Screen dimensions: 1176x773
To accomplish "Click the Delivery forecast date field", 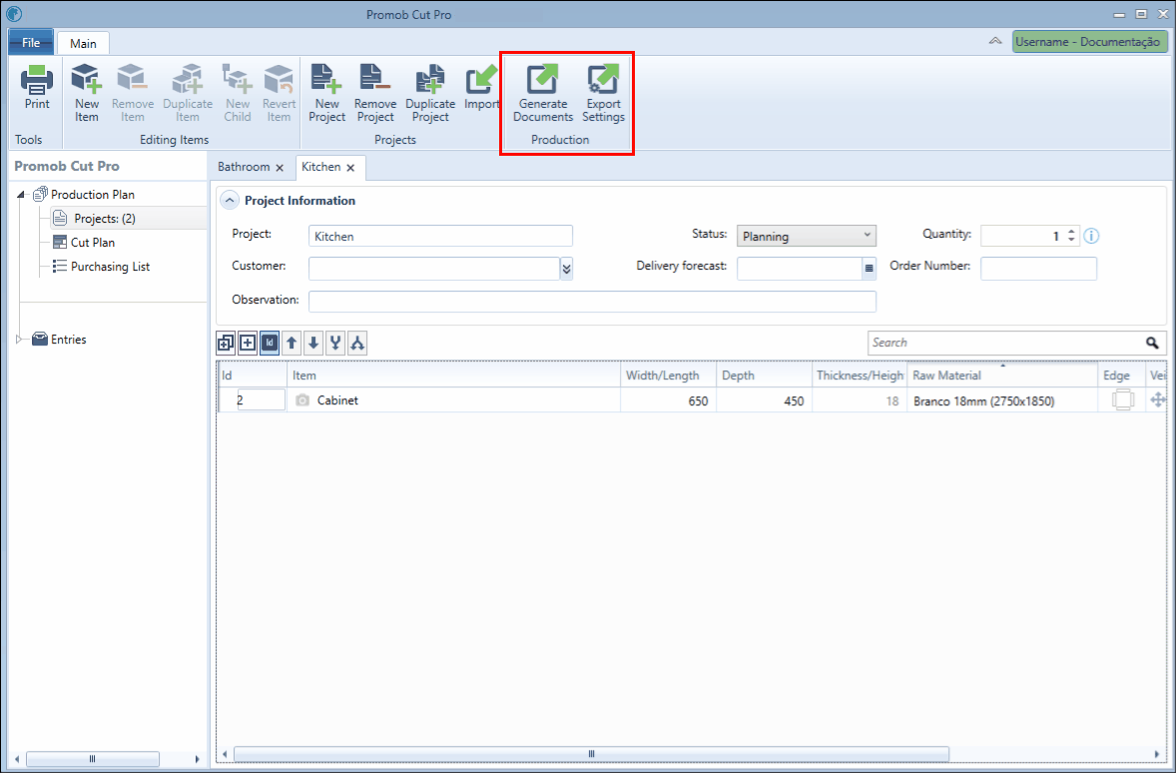I will point(800,268).
